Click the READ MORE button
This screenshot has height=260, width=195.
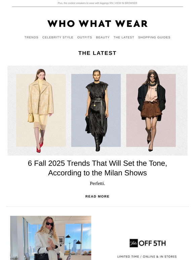click(97, 197)
